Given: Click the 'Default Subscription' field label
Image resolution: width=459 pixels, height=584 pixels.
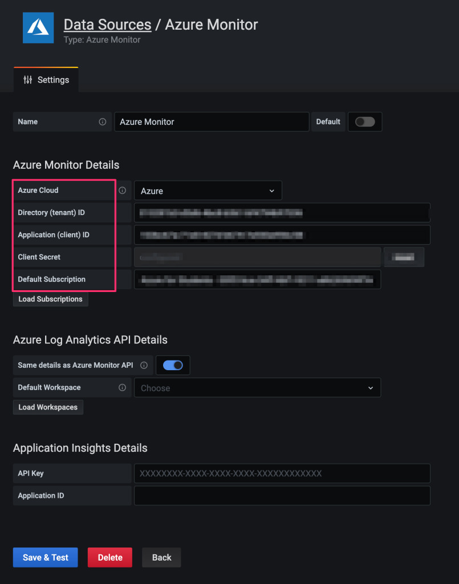Looking at the screenshot, I should (x=52, y=279).
